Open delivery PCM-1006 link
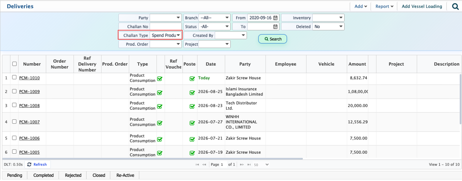Screen dimensions: 462x181 [30, 138]
